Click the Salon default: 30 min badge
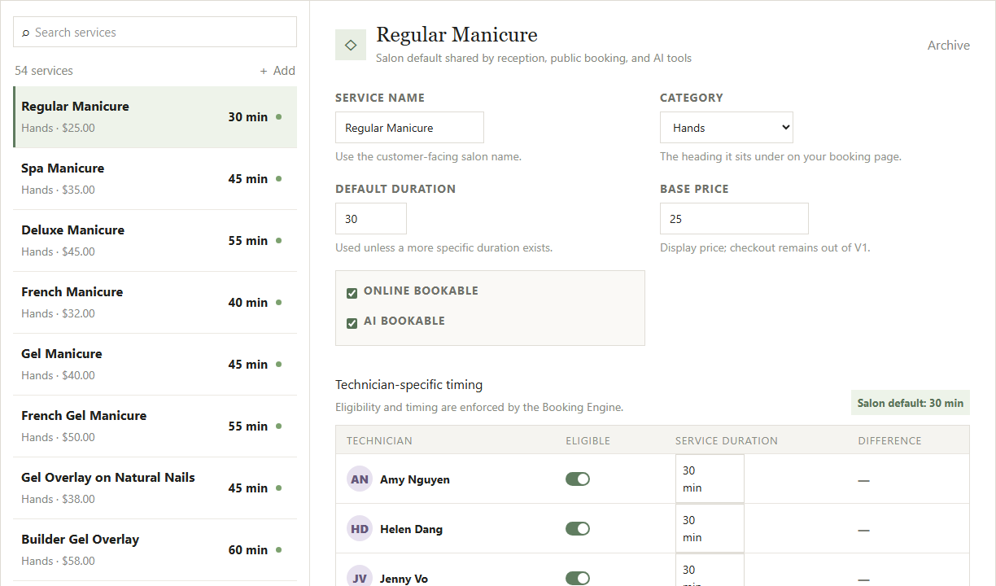This screenshot has height=586, width=996. (x=911, y=403)
